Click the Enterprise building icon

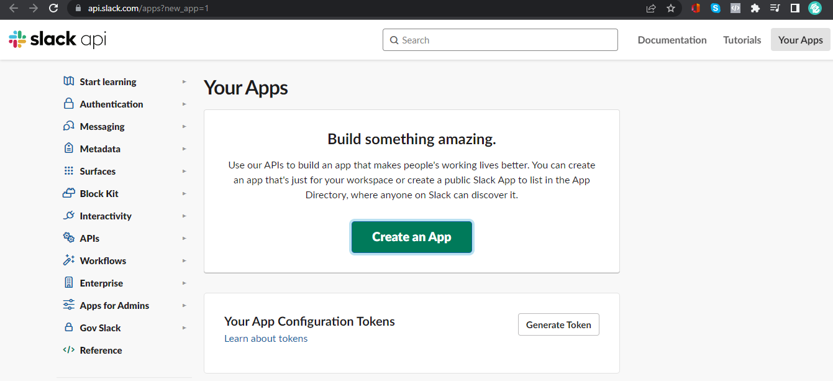69,283
